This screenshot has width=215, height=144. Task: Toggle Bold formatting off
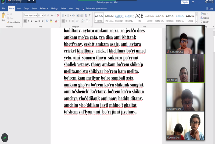point(25,21)
